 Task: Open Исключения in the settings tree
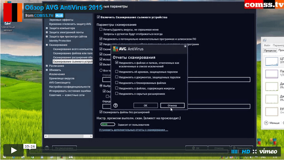[x=57, y=74]
